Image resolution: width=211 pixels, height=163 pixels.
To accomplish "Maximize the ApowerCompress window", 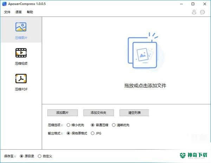I will point(193,4).
